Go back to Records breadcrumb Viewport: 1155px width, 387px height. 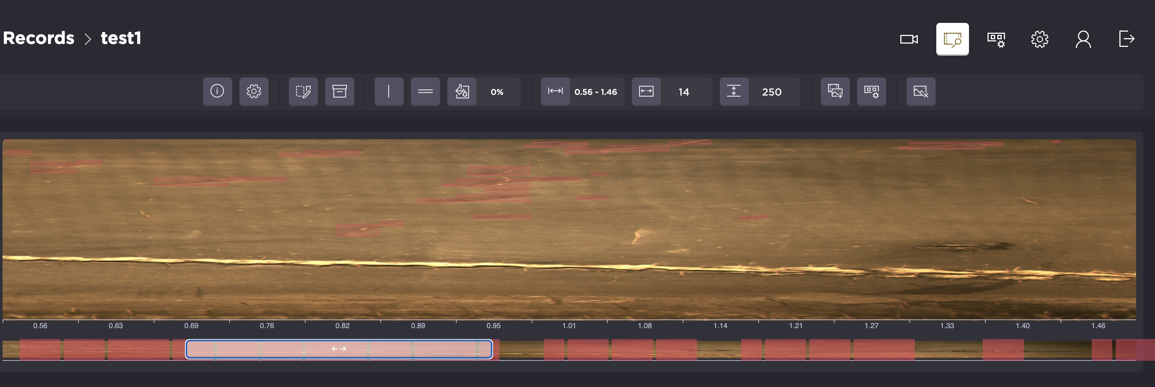[39, 38]
